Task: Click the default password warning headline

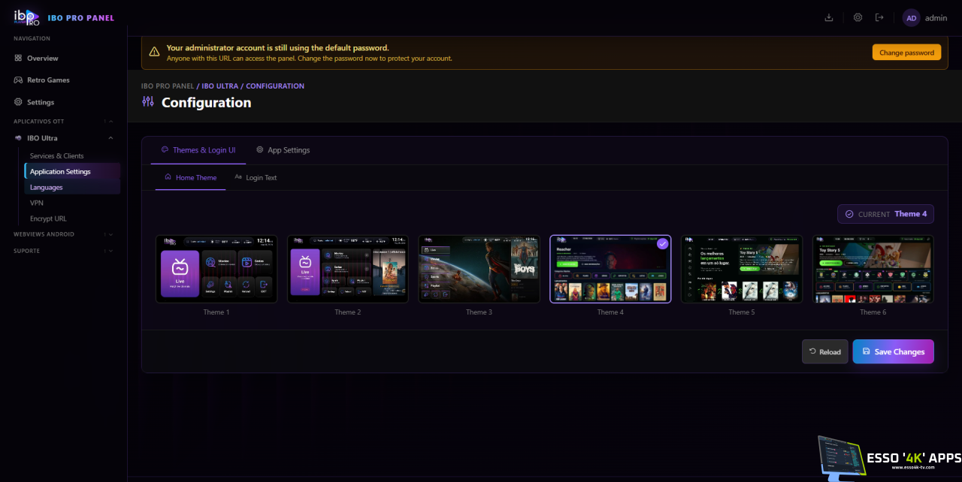Action: click(x=278, y=48)
